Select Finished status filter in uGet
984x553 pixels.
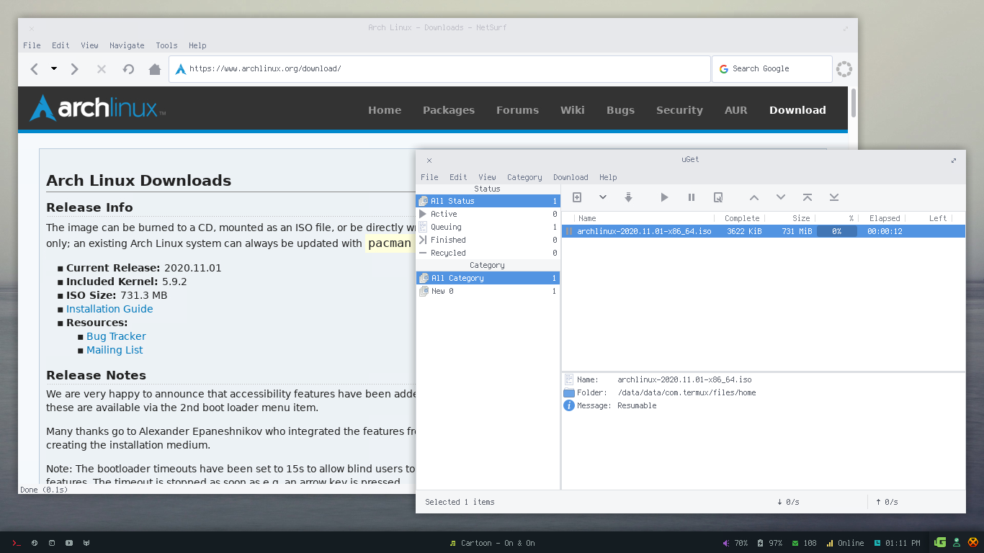tap(488, 240)
